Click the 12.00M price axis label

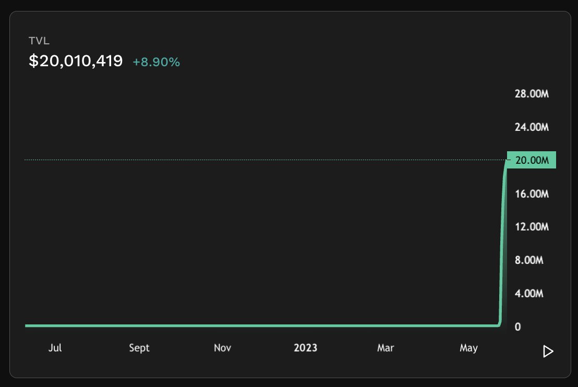pyautogui.click(x=532, y=227)
